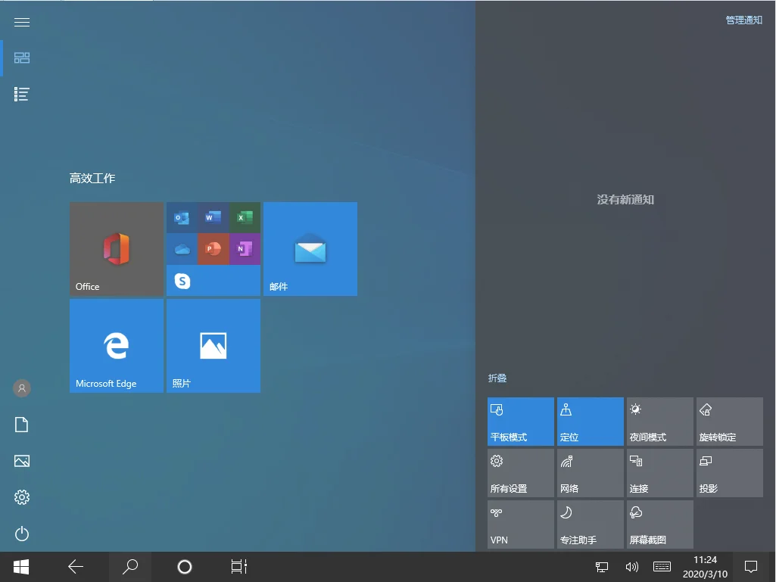Open Cortana circle icon on taskbar

185,567
